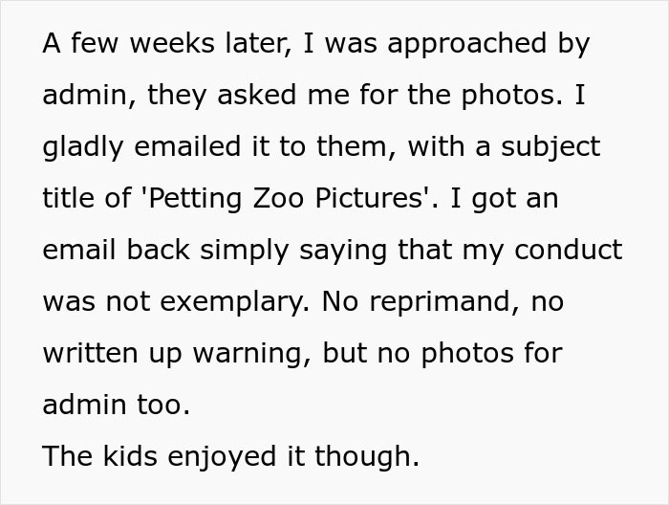Select the word 'exemplary.'
This screenshot has height=505, width=669.
click(235, 302)
